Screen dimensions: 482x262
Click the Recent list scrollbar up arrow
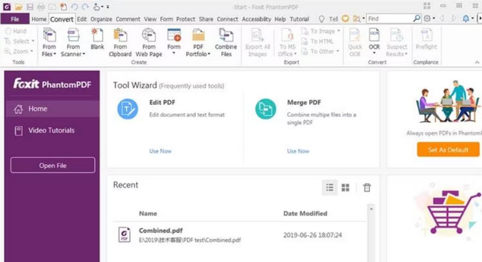click(371, 209)
